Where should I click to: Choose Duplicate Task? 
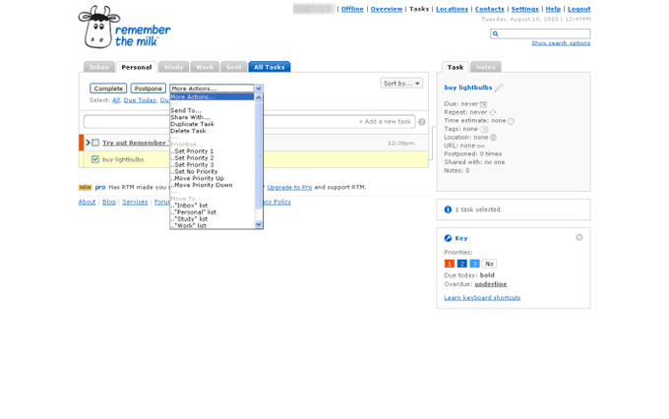tap(193, 124)
